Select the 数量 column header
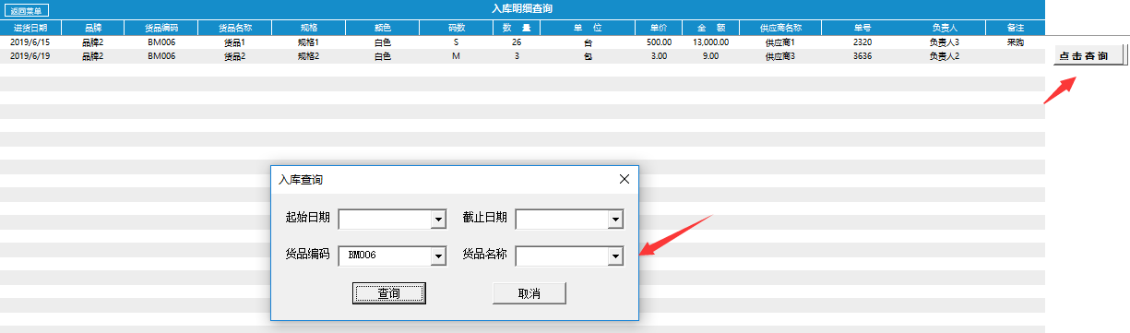Image resolution: width=1130 pixels, height=333 pixels. point(517,28)
